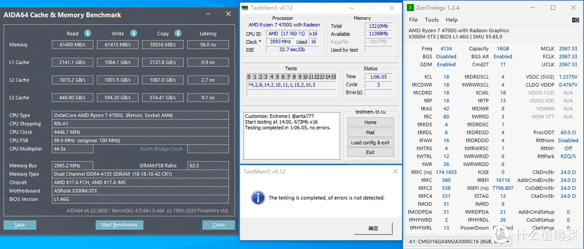Viewport: 584px width, 249px height.
Task: Minimize the main TestMem5 window
Action: [x=351, y=8]
